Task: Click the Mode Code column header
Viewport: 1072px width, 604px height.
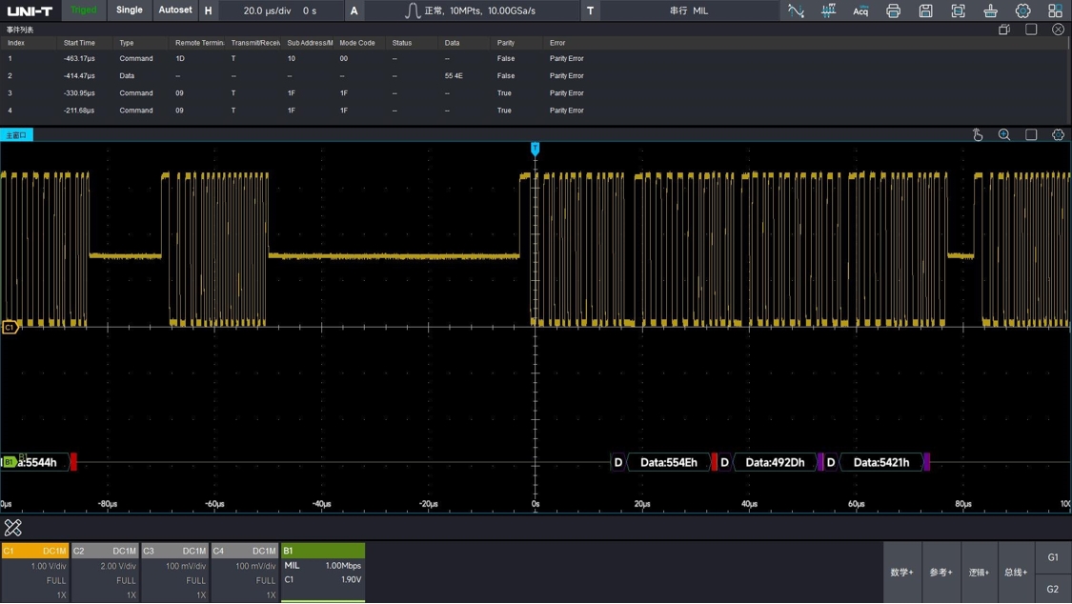Action: pyautogui.click(x=357, y=42)
